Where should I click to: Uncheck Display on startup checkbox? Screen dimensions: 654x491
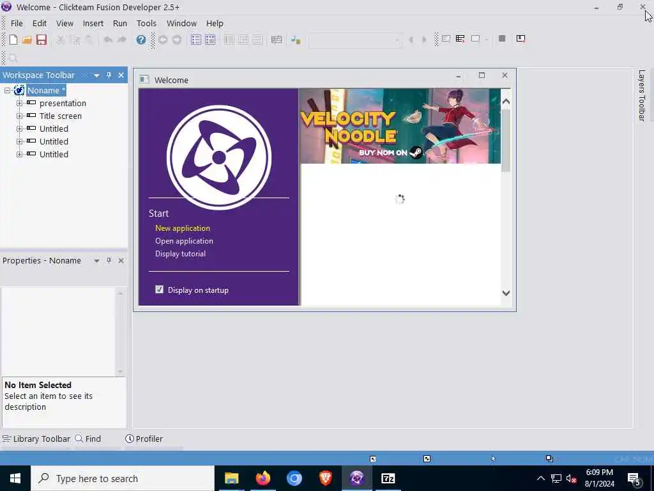tap(159, 290)
